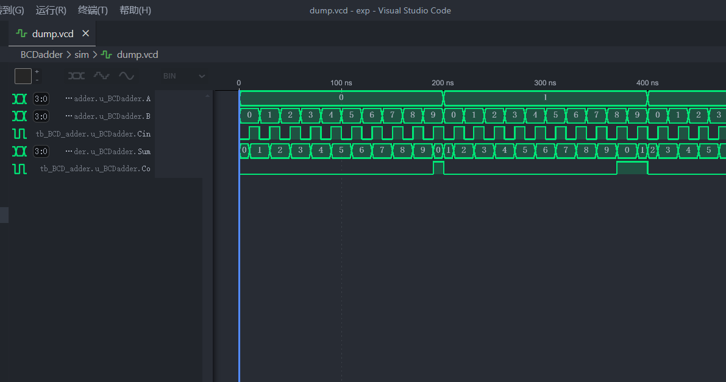The width and height of the screenshot is (726, 382).
Task: Click the 3:0 bit-range badge of signal B
Action: pyautogui.click(x=41, y=116)
